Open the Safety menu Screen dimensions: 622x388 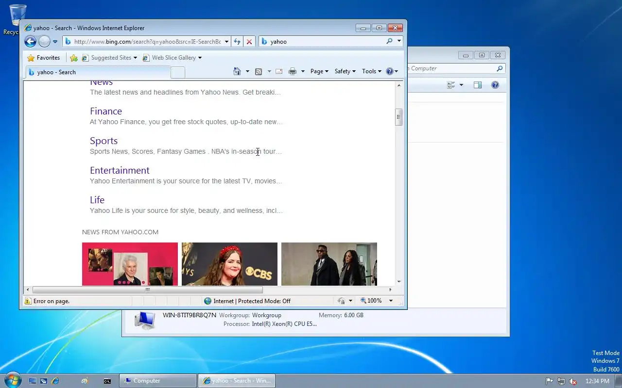tap(345, 71)
